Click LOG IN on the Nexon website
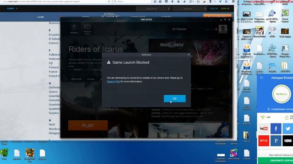The height and width of the screenshot is (164, 293). click(214, 9)
